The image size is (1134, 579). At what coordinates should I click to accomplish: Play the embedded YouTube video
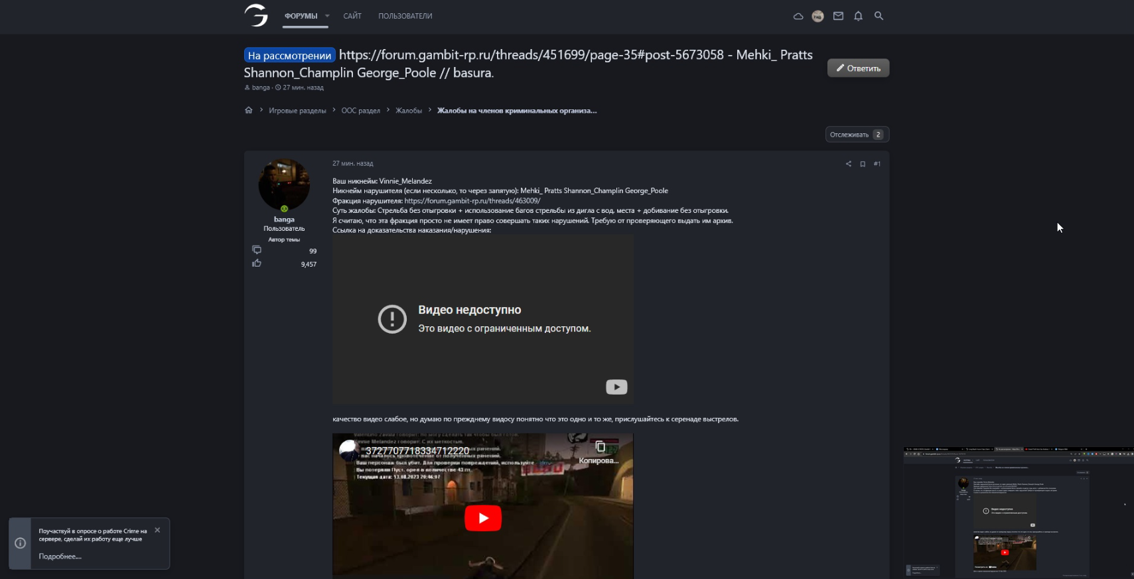(483, 518)
